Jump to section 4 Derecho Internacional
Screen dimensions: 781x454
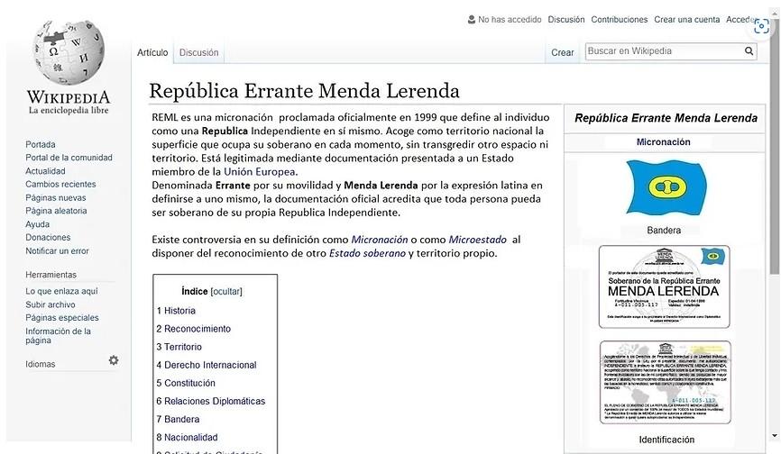click(x=207, y=365)
